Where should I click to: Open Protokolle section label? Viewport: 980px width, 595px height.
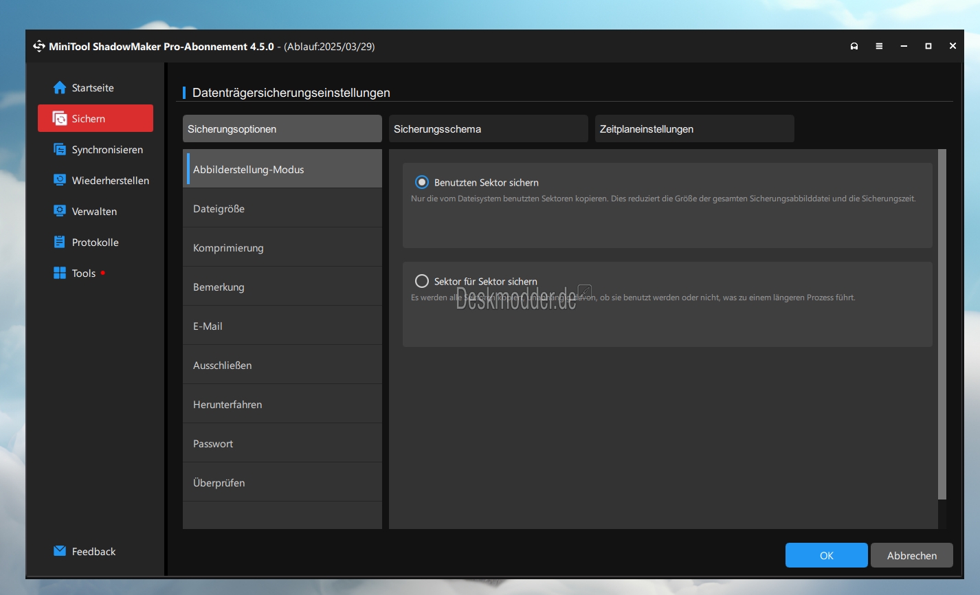(x=96, y=242)
